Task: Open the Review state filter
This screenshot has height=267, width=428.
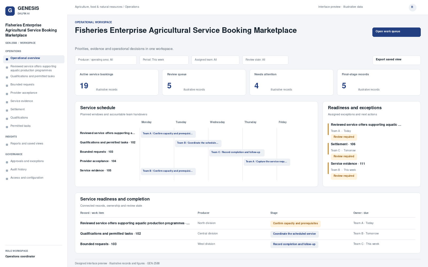Action: pyautogui.click(x=265, y=60)
